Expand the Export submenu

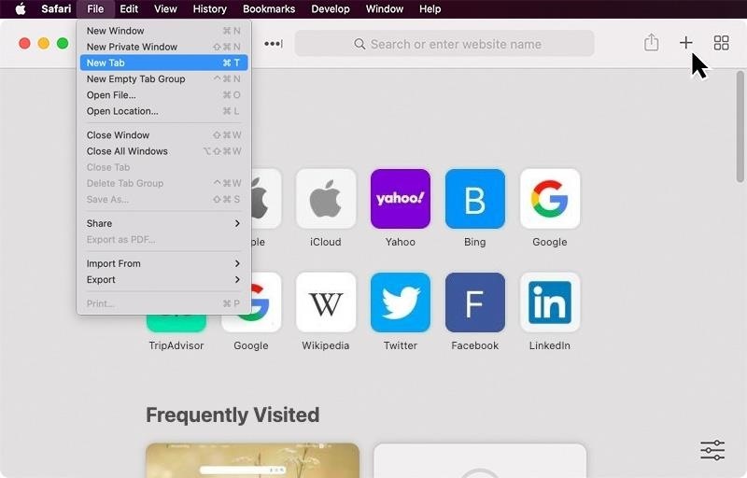(x=162, y=279)
